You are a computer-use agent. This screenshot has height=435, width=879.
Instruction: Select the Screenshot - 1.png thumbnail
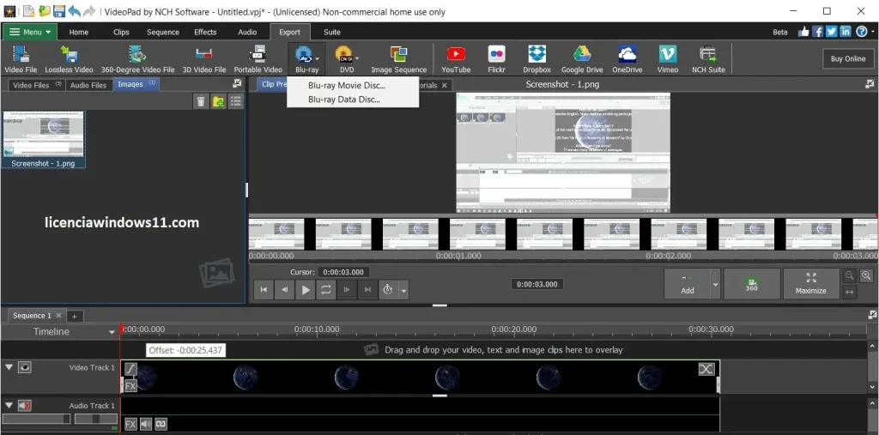point(43,139)
